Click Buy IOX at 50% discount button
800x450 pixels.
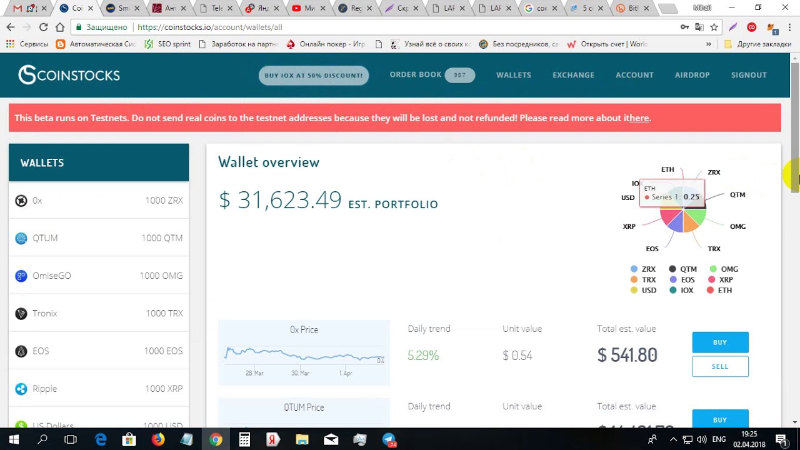pos(314,76)
